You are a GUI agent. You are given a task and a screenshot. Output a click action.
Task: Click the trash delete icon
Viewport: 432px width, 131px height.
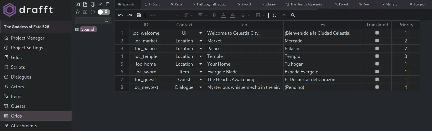(108, 4)
